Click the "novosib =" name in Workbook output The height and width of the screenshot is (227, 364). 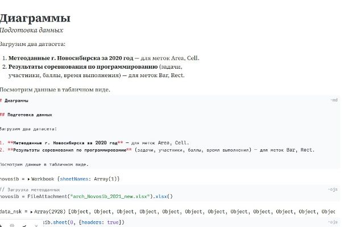tap(13, 179)
